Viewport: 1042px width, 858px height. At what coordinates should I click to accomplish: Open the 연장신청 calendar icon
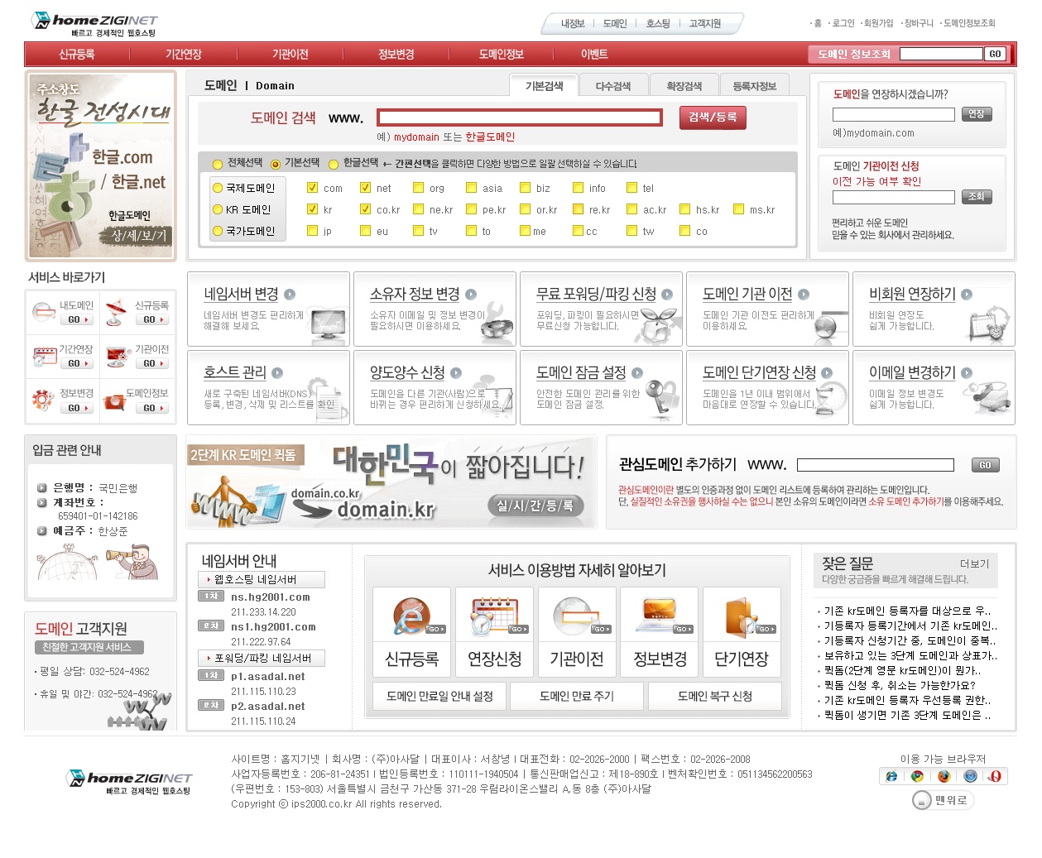494,616
